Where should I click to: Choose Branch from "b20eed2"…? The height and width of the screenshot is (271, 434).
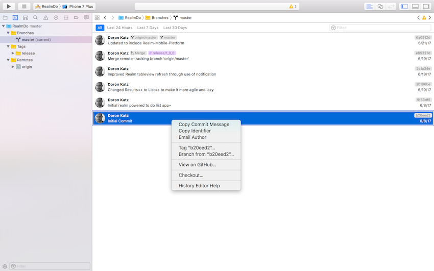pyautogui.click(x=206, y=154)
